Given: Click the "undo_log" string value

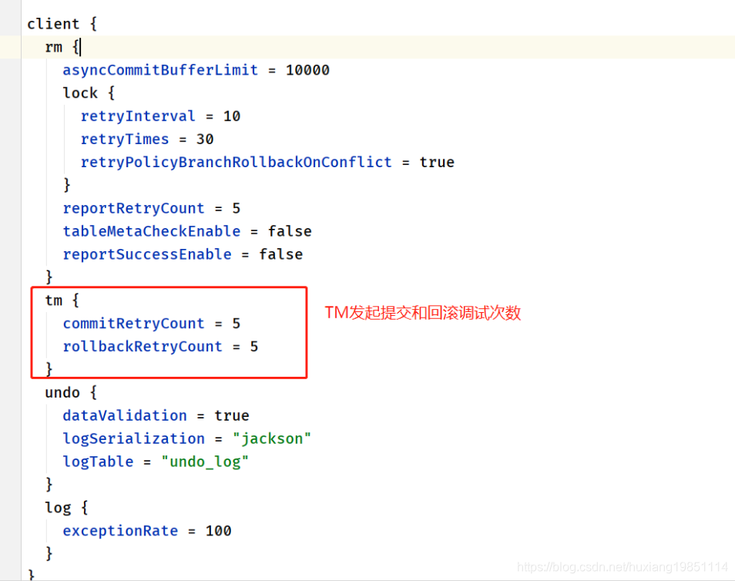Looking at the screenshot, I should click(x=205, y=462).
